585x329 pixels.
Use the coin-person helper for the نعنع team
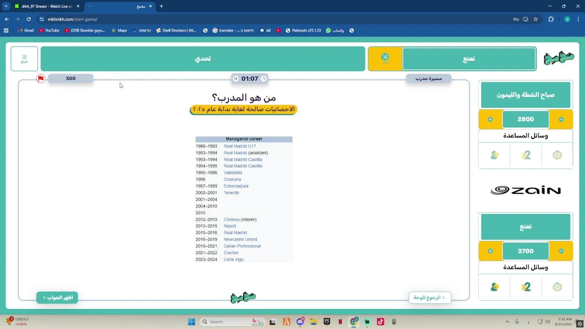tap(495, 287)
